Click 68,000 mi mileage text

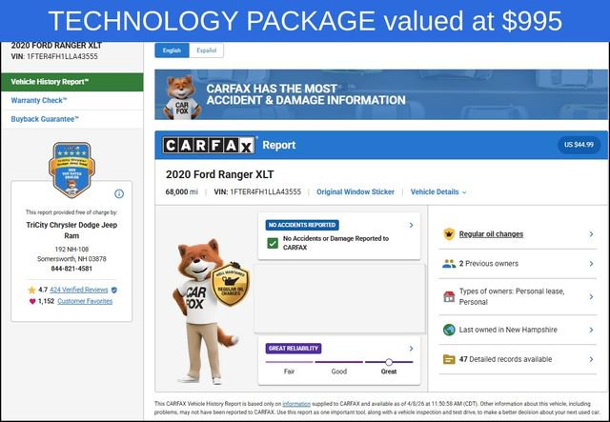(x=182, y=191)
